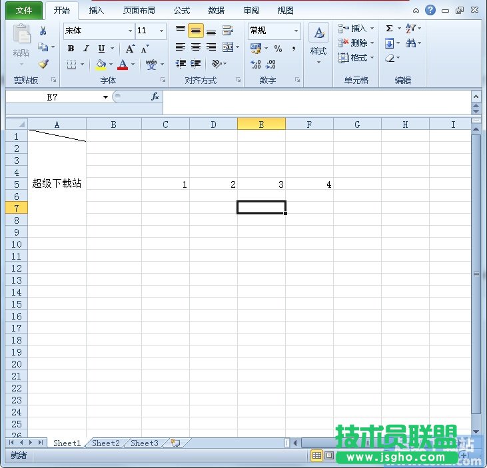
Task: Click the Clear eraser icon
Action: [x=390, y=58]
